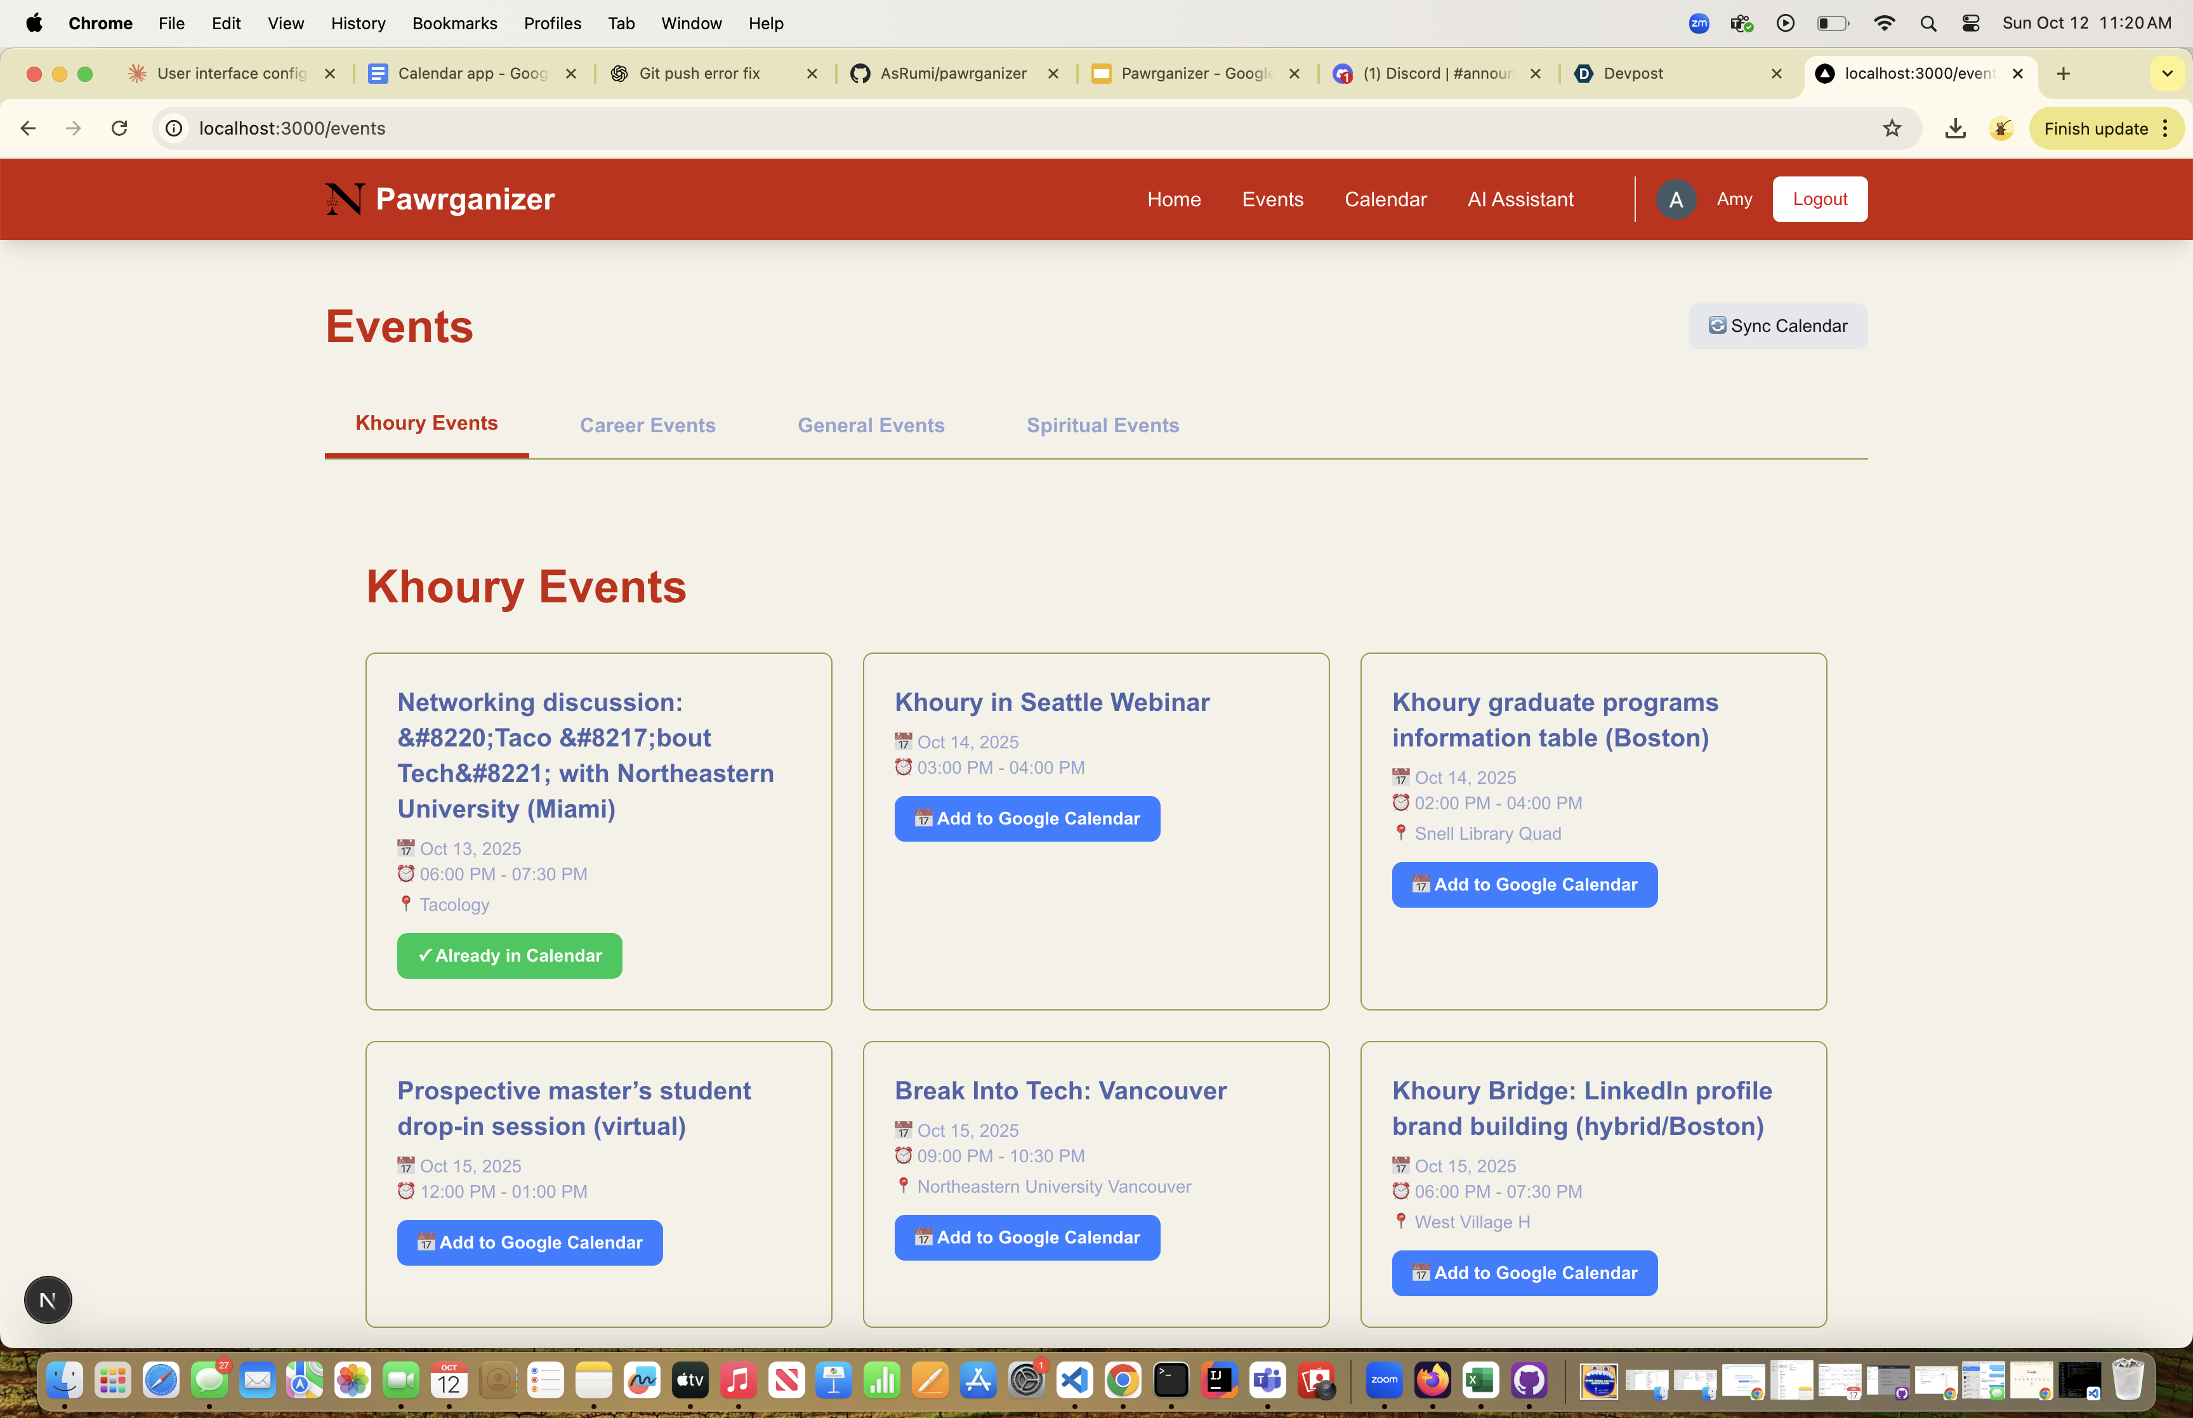The width and height of the screenshot is (2193, 1418).
Task: Bookmark this page with star icon
Action: click(1891, 128)
